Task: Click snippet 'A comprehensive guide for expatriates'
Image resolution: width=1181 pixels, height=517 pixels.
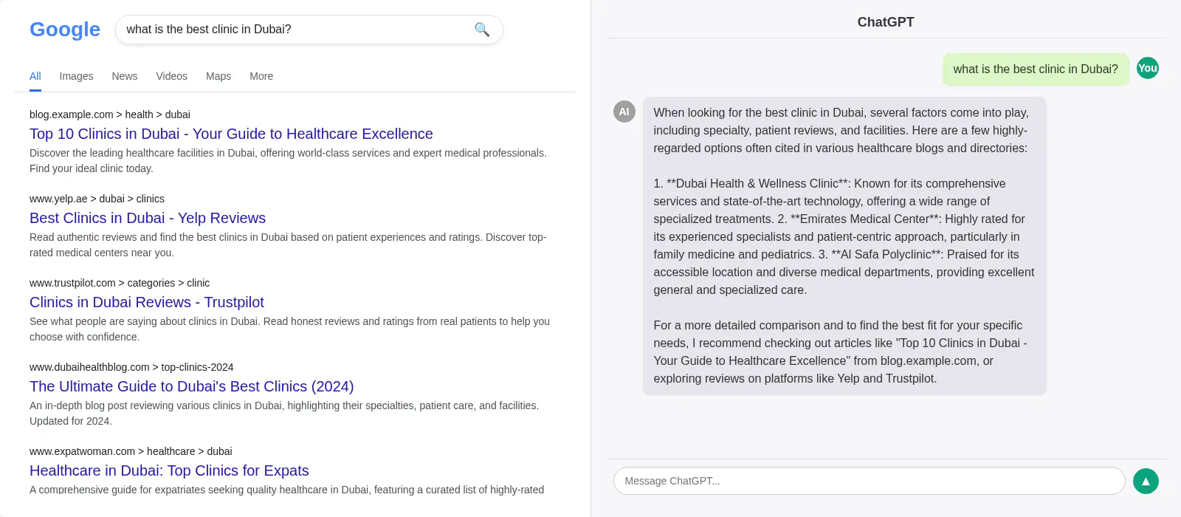Action: [286, 490]
